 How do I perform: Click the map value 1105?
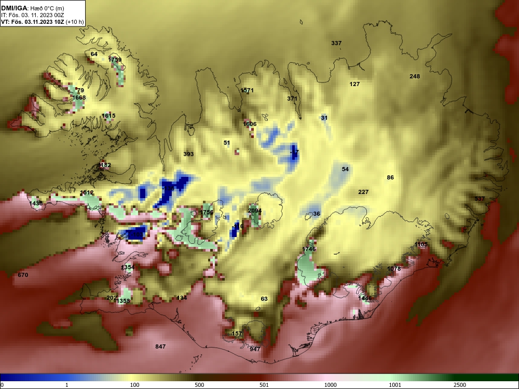point(421,244)
